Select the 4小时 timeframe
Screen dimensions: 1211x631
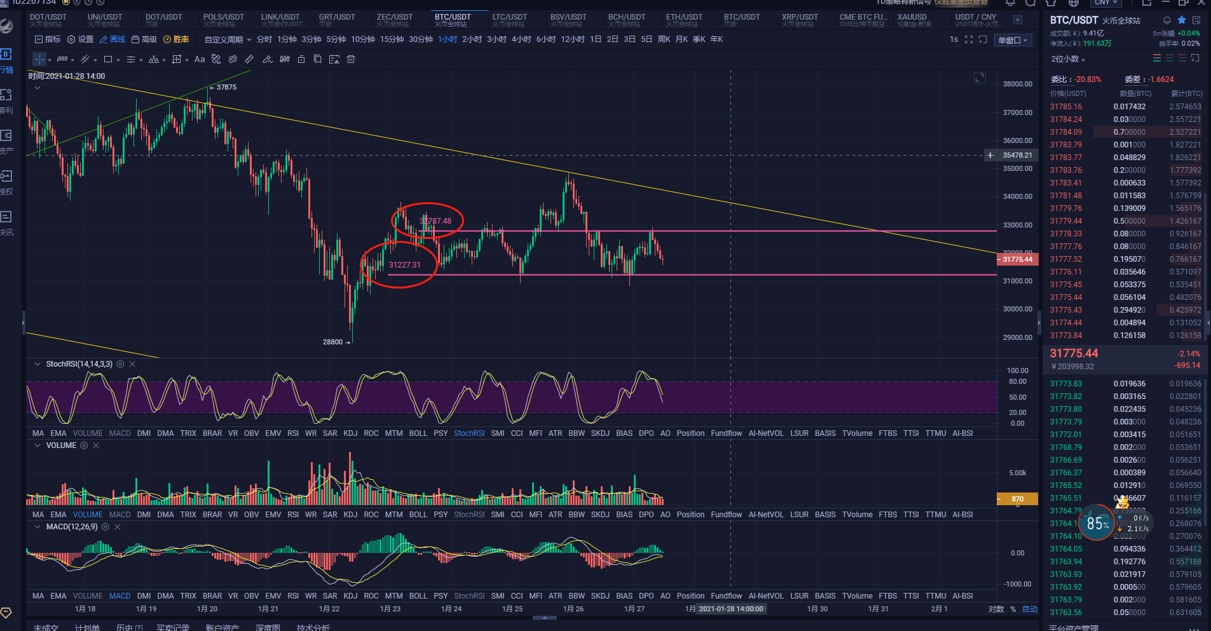(521, 39)
